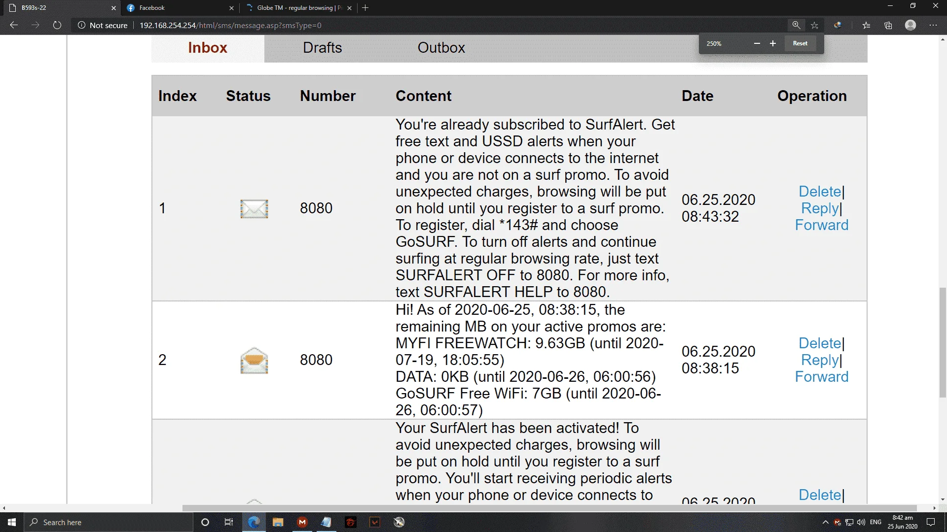This screenshot has width=947, height=532.
Task: Click the opened envelope icon in row 2
Action: tap(254, 361)
